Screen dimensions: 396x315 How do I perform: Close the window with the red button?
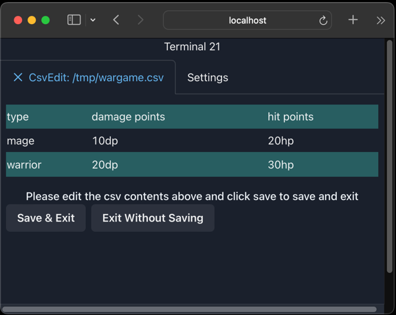pos(18,20)
